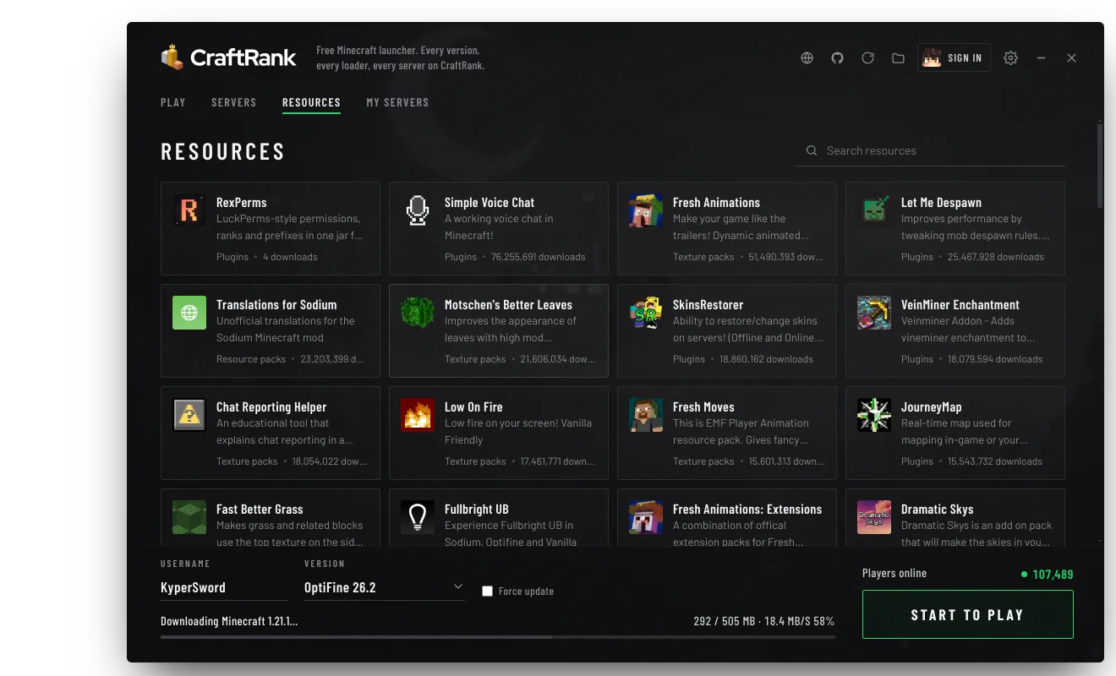Viewport: 1116px width, 676px height.
Task: Open the language globe icon
Action: 807,58
